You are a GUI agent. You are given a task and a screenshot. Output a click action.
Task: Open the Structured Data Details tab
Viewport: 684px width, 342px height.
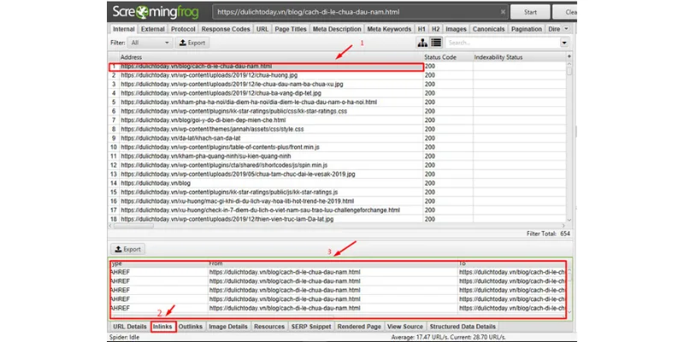(x=463, y=327)
